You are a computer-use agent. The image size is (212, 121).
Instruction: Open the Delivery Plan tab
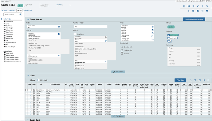[x=28, y=10]
